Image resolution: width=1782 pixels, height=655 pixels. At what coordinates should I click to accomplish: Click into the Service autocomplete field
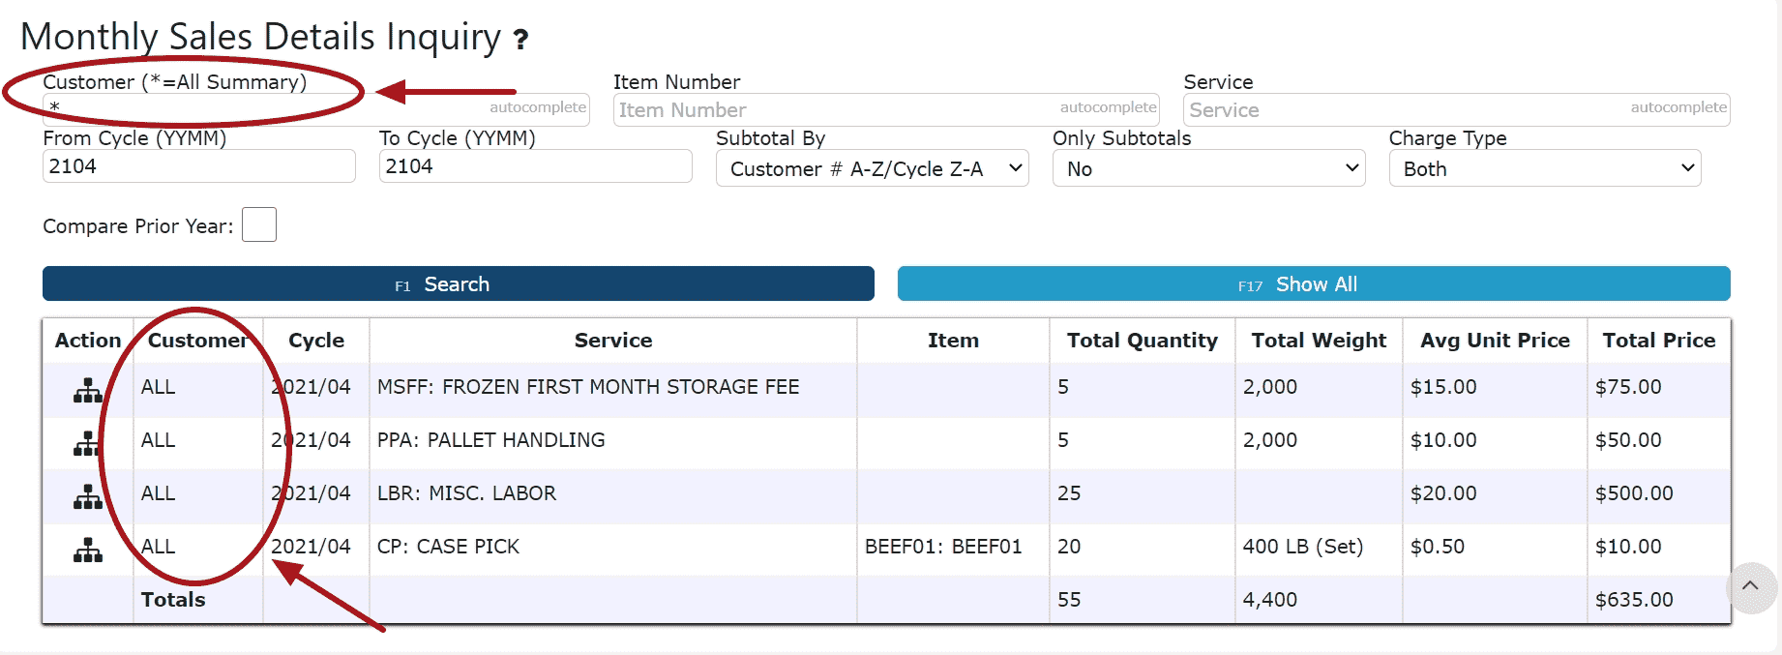pyautogui.click(x=1403, y=109)
